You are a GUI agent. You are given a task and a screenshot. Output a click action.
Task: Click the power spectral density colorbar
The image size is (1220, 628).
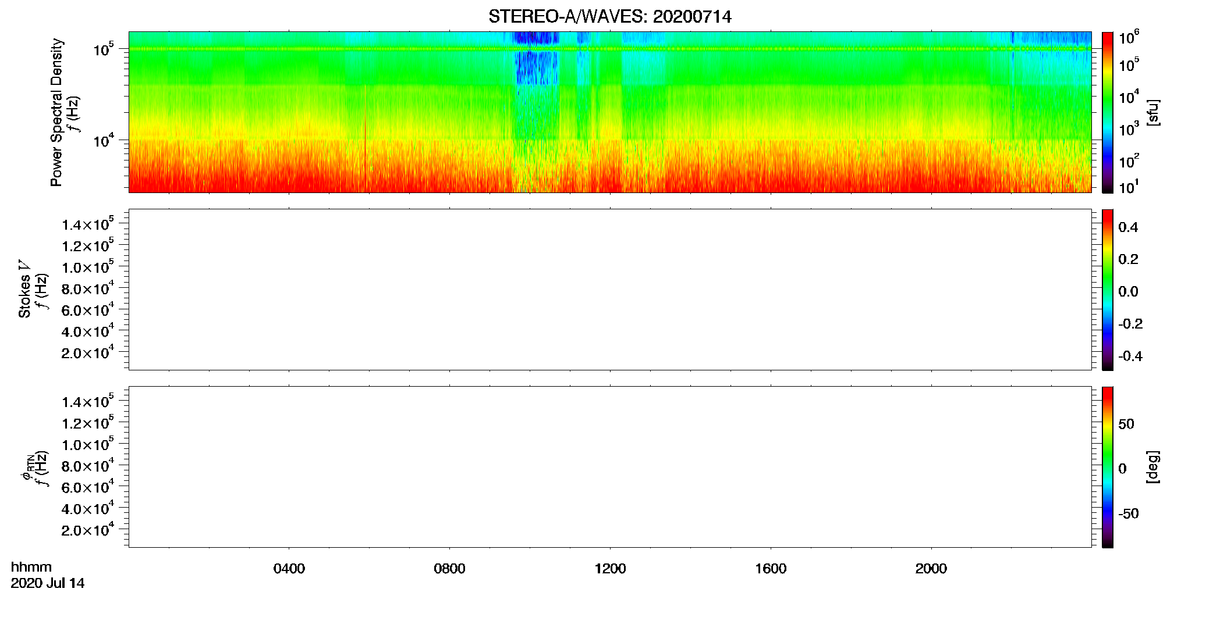pos(1107,112)
